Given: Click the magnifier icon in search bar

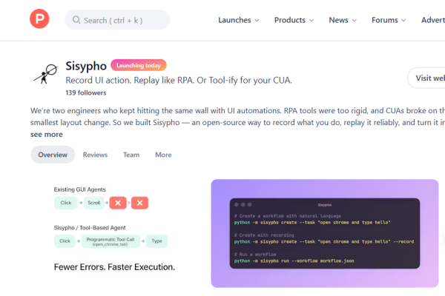Looking at the screenshot, I should pyautogui.click(x=76, y=20).
